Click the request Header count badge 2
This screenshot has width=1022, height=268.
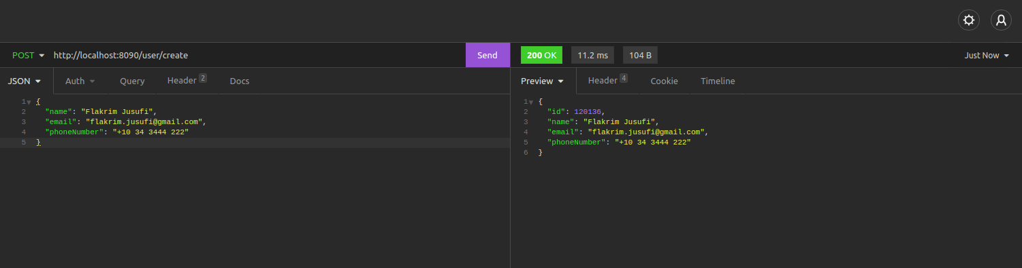(203, 78)
